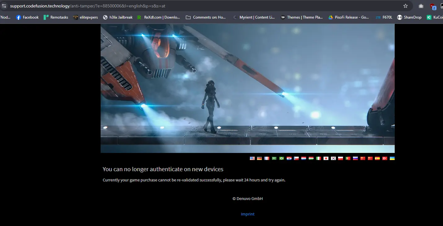443x226 pixels.
Task: Follow the Imprint link
Action: click(248, 214)
